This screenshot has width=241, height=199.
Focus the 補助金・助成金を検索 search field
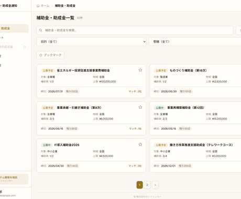(x=135, y=30)
